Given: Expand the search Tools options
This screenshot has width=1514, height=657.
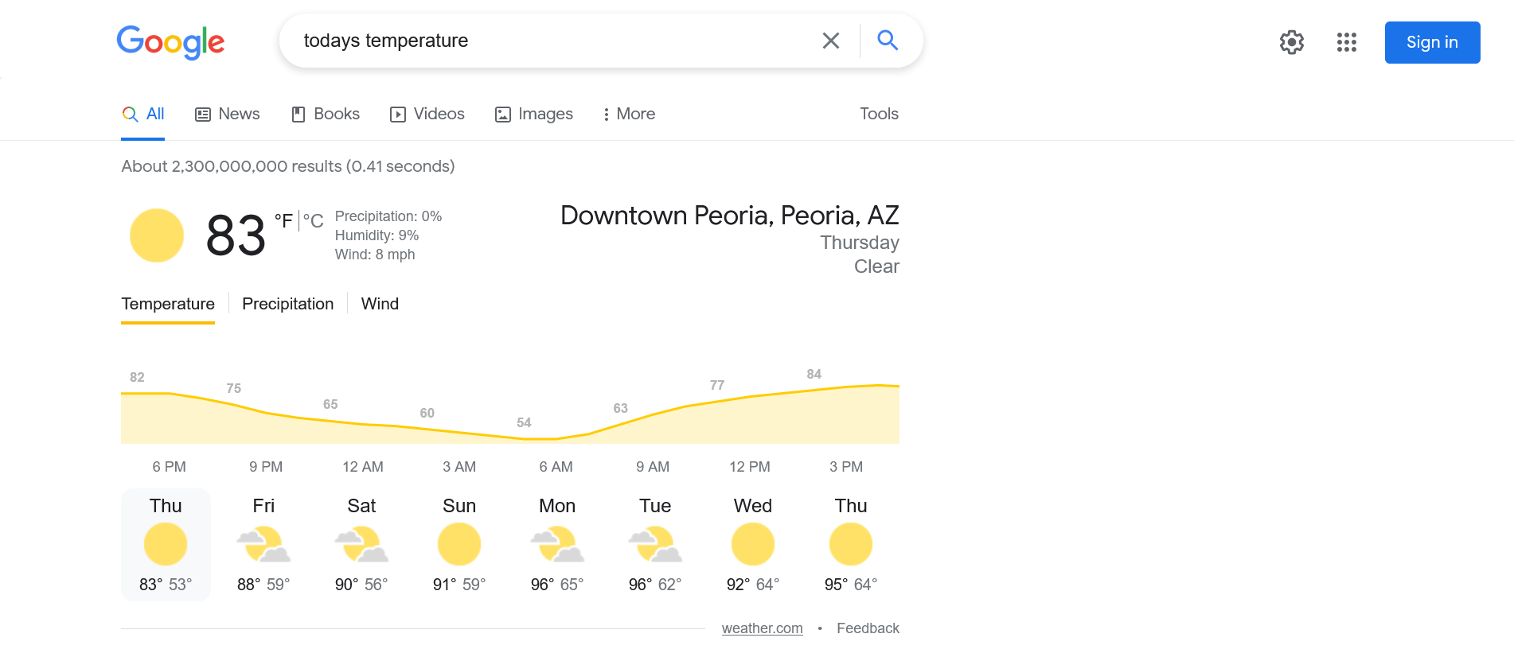Looking at the screenshot, I should [x=879, y=114].
